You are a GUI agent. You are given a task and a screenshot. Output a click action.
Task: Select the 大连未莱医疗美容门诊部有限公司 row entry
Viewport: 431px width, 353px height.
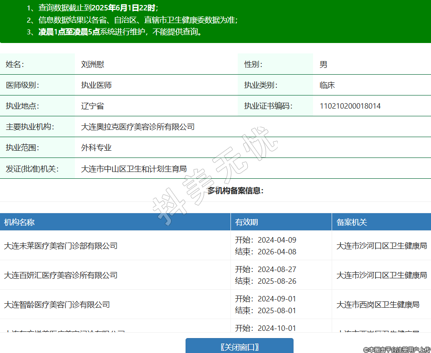61,246
